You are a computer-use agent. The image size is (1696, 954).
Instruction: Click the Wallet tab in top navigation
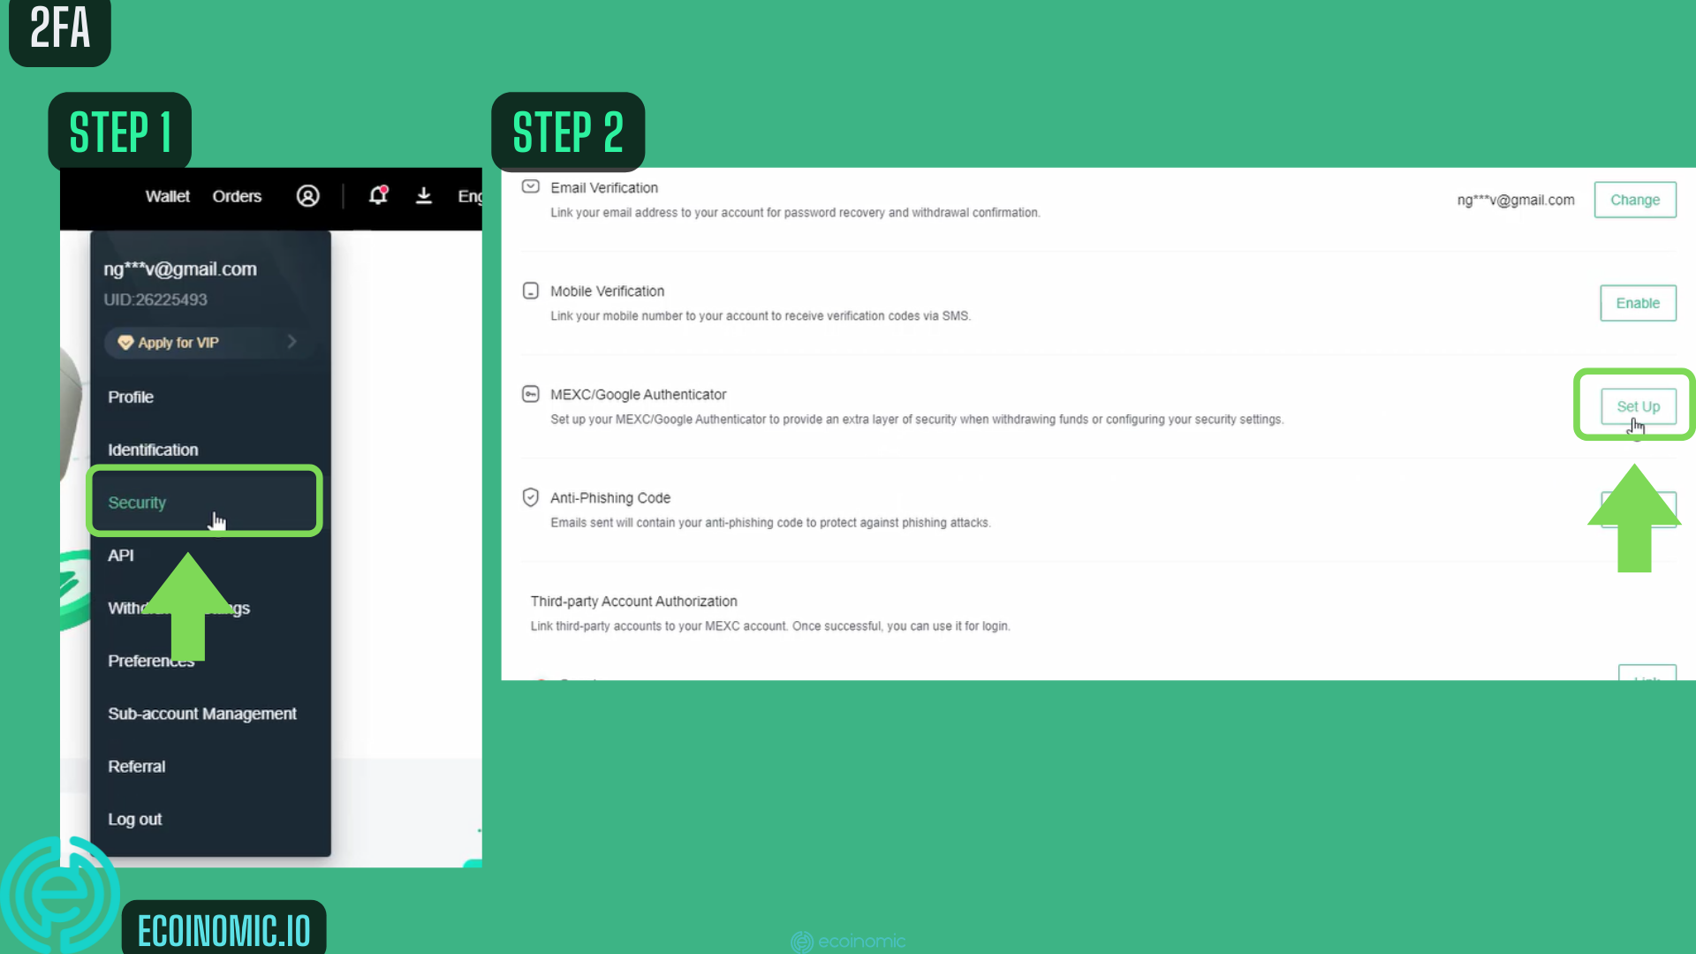(167, 196)
